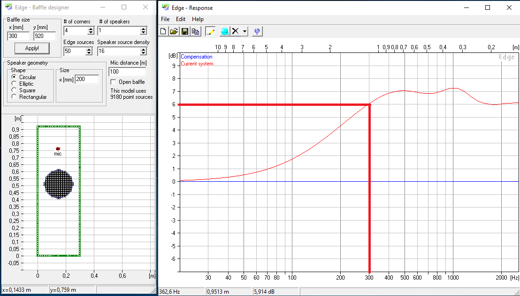The image size is (520, 296).
Task: Open the Help menu
Action: (x=198, y=19)
